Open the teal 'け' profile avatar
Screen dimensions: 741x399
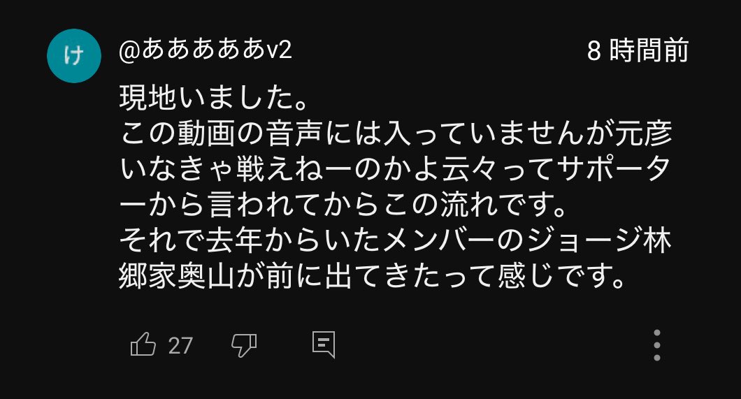(73, 56)
